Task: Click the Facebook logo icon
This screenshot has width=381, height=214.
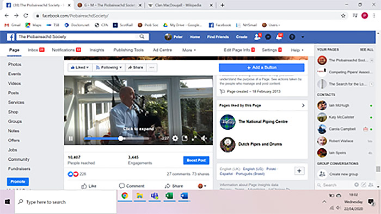Action: [x=10, y=37]
